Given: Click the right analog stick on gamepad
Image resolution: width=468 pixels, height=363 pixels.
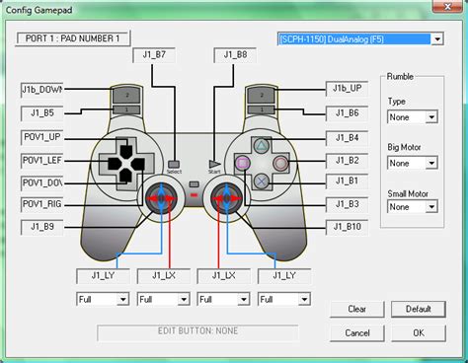Looking at the screenshot, I should coord(227,198).
